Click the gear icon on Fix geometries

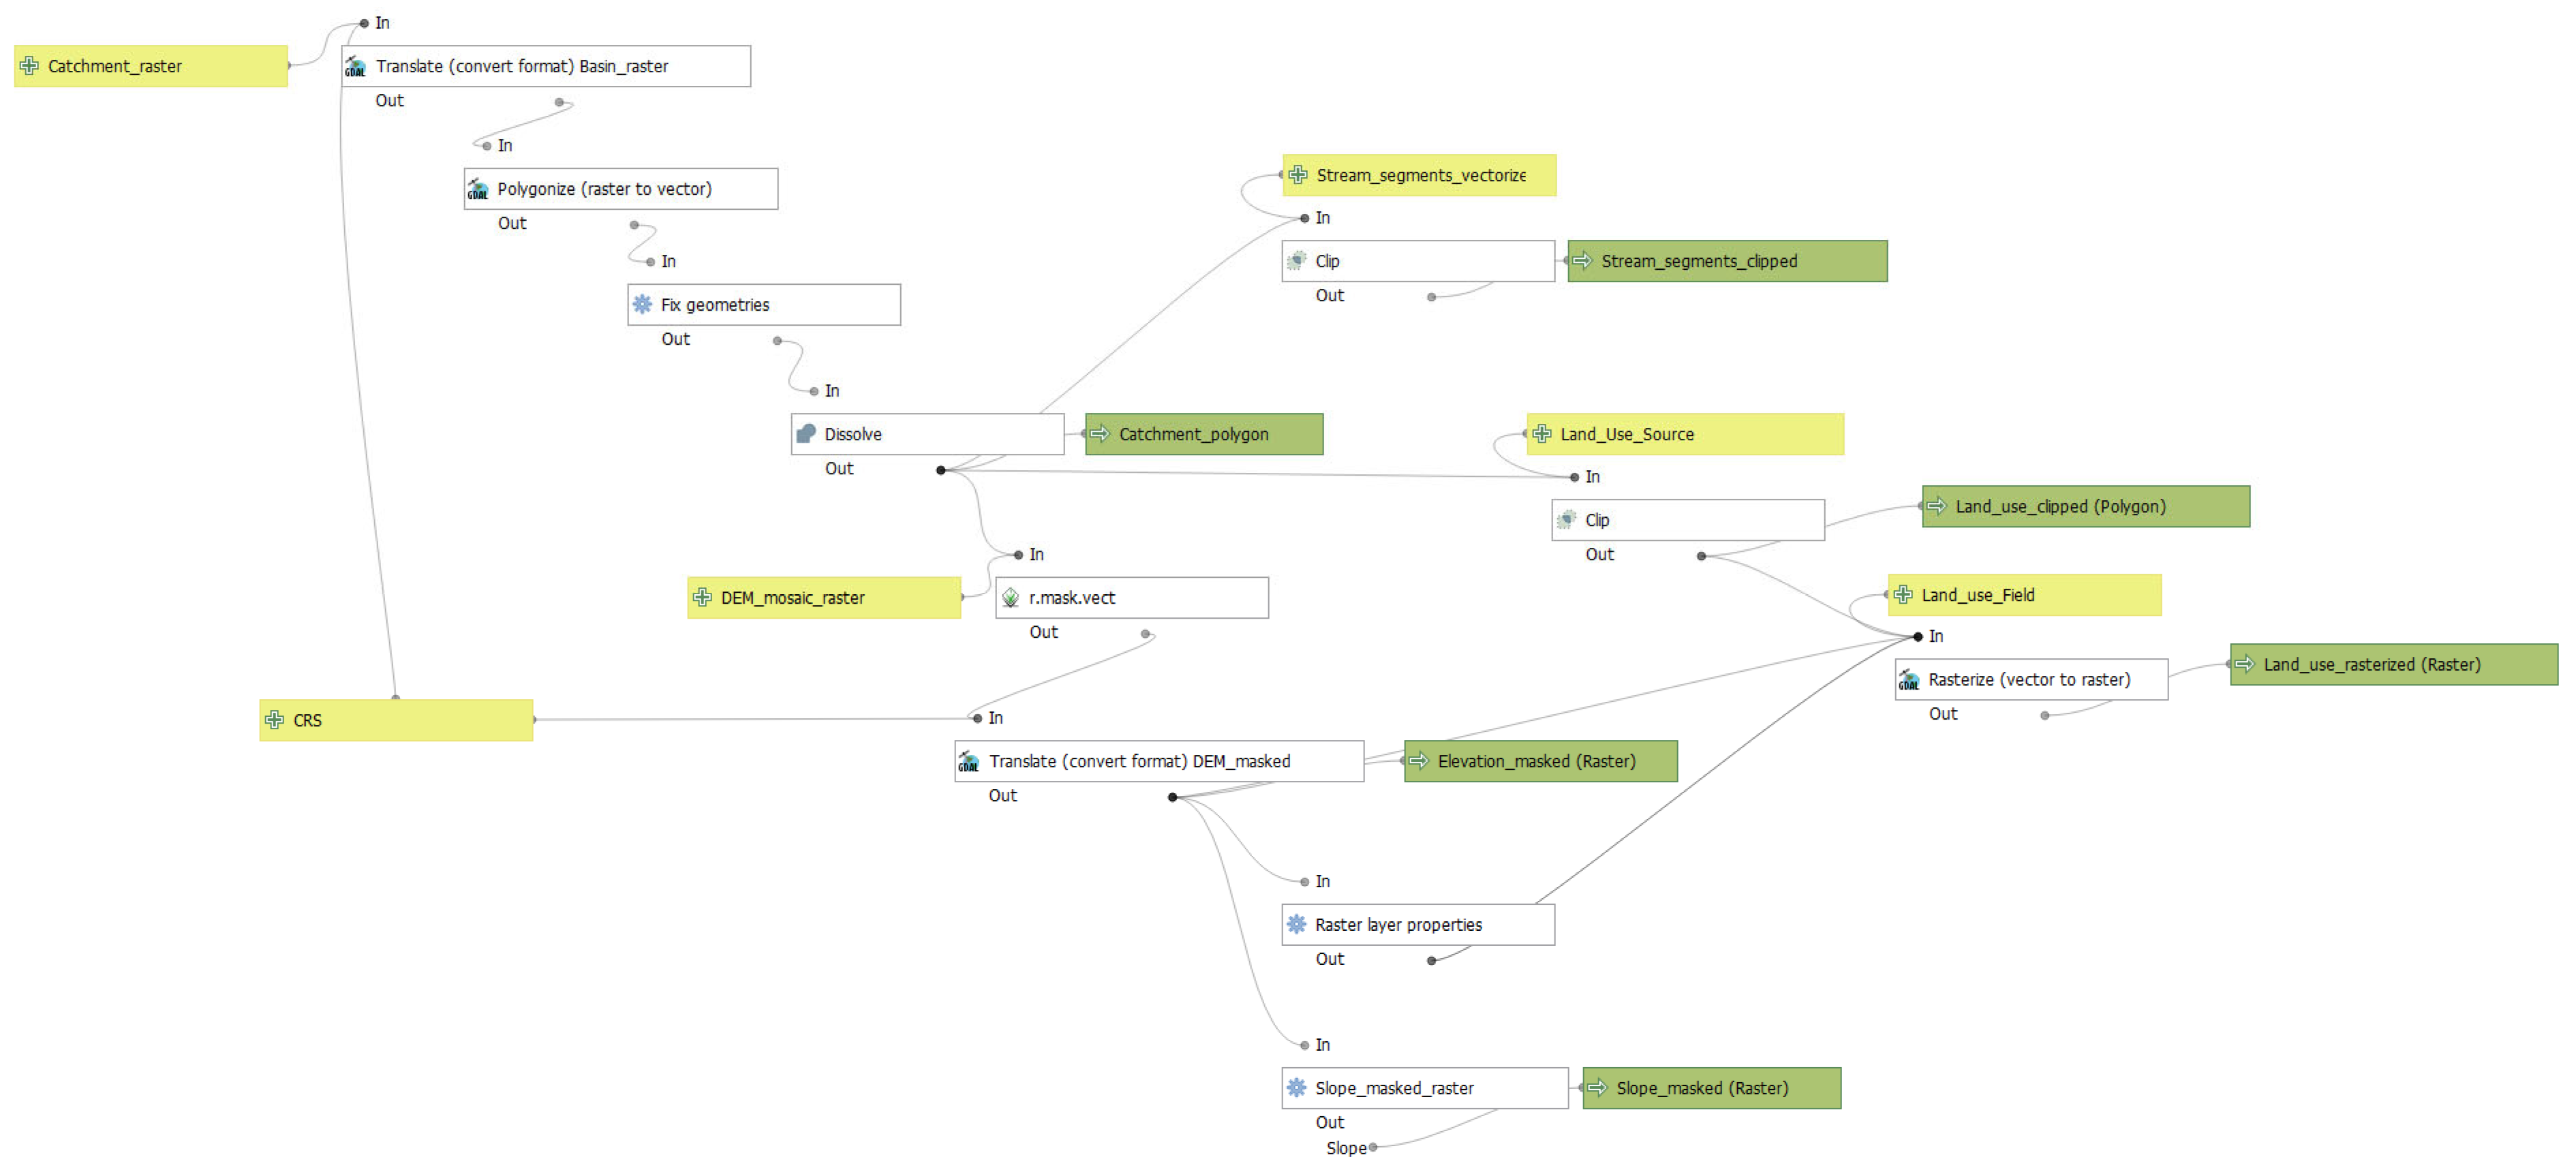point(642,305)
